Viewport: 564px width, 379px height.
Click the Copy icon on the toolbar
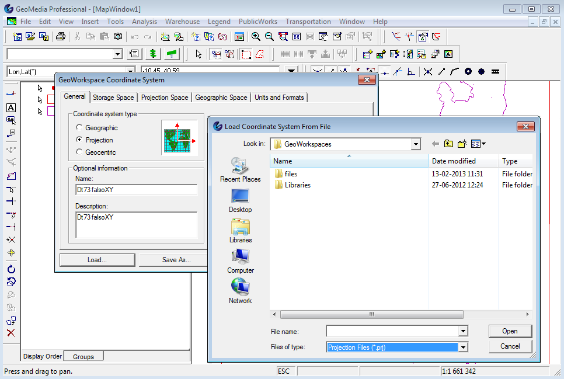pos(91,36)
